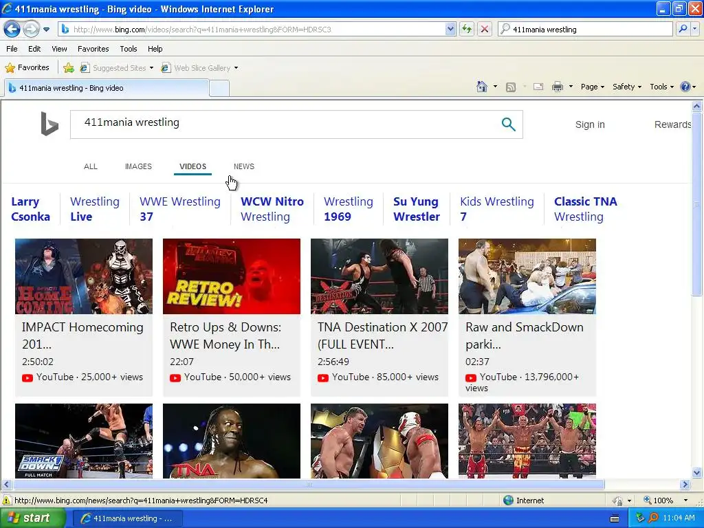Open Suggested Sites dropdown

point(117,68)
